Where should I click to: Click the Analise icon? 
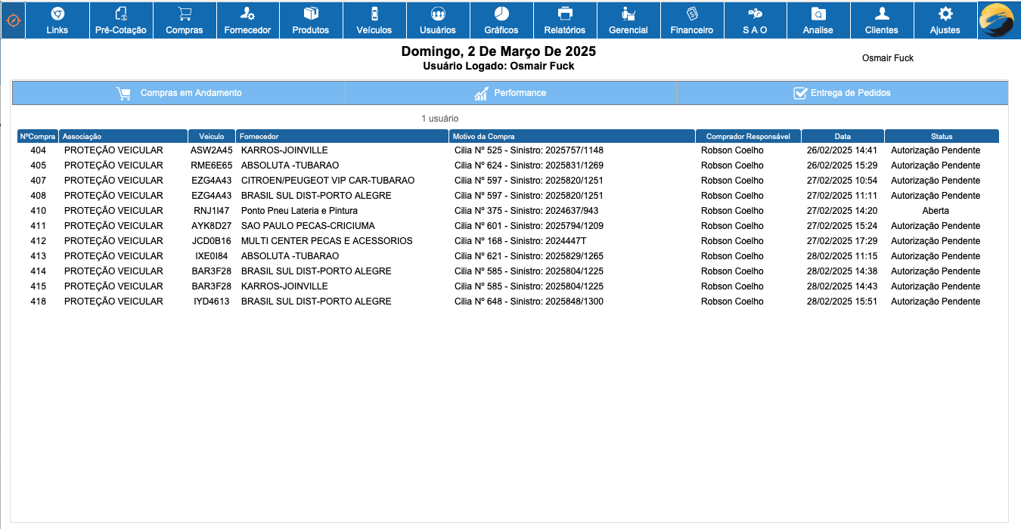click(818, 20)
